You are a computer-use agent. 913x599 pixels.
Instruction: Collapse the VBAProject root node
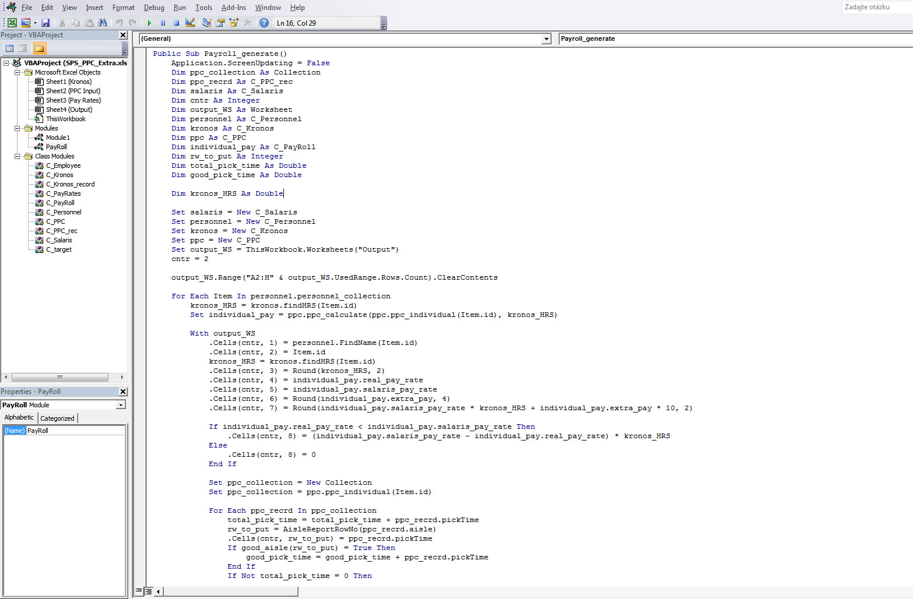pyautogui.click(x=6, y=63)
